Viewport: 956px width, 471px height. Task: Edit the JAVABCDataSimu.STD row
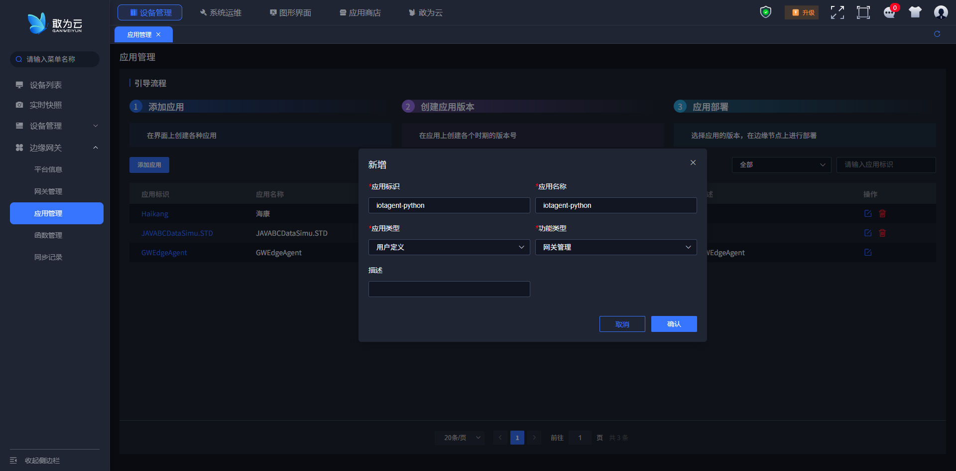868,233
